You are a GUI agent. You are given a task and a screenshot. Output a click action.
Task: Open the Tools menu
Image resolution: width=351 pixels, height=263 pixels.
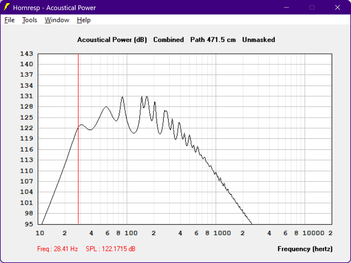pos(30,20)
